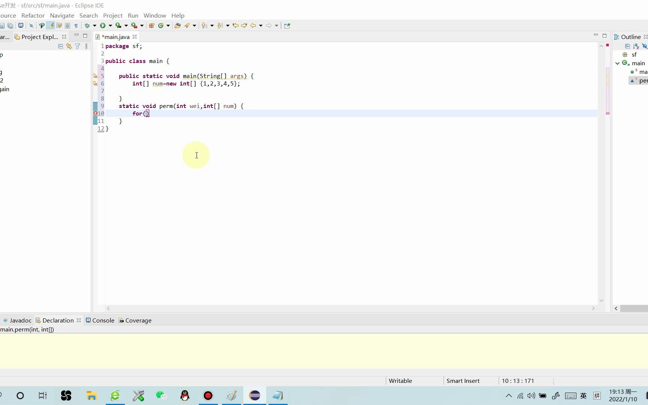This screenshot has height=405, width=648.
Task: Click the Outline horizontal scrollbar thumb
Action: pyautogui.click(x=634, y=308)
